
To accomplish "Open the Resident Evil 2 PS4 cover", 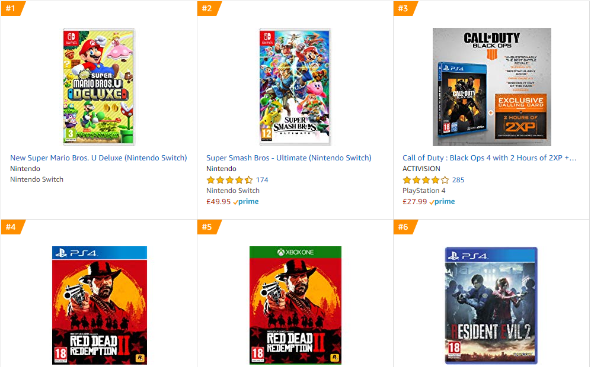I will click(491, 305).
